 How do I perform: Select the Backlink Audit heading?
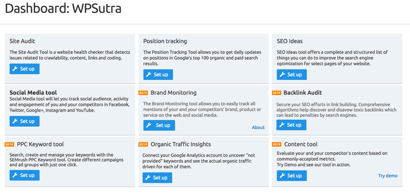coord(303,92)
